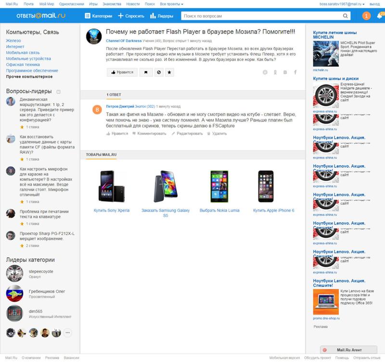Select the 1 ОТВЕТ tab

tap(114, 95)
